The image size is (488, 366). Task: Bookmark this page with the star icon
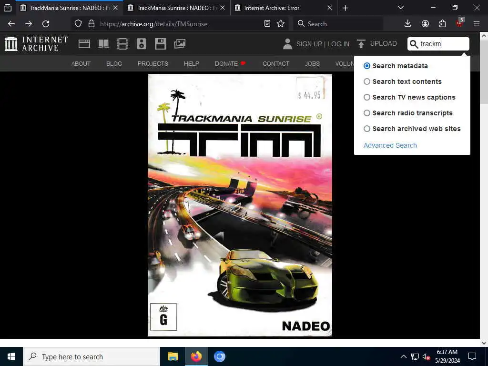point(281,24)
